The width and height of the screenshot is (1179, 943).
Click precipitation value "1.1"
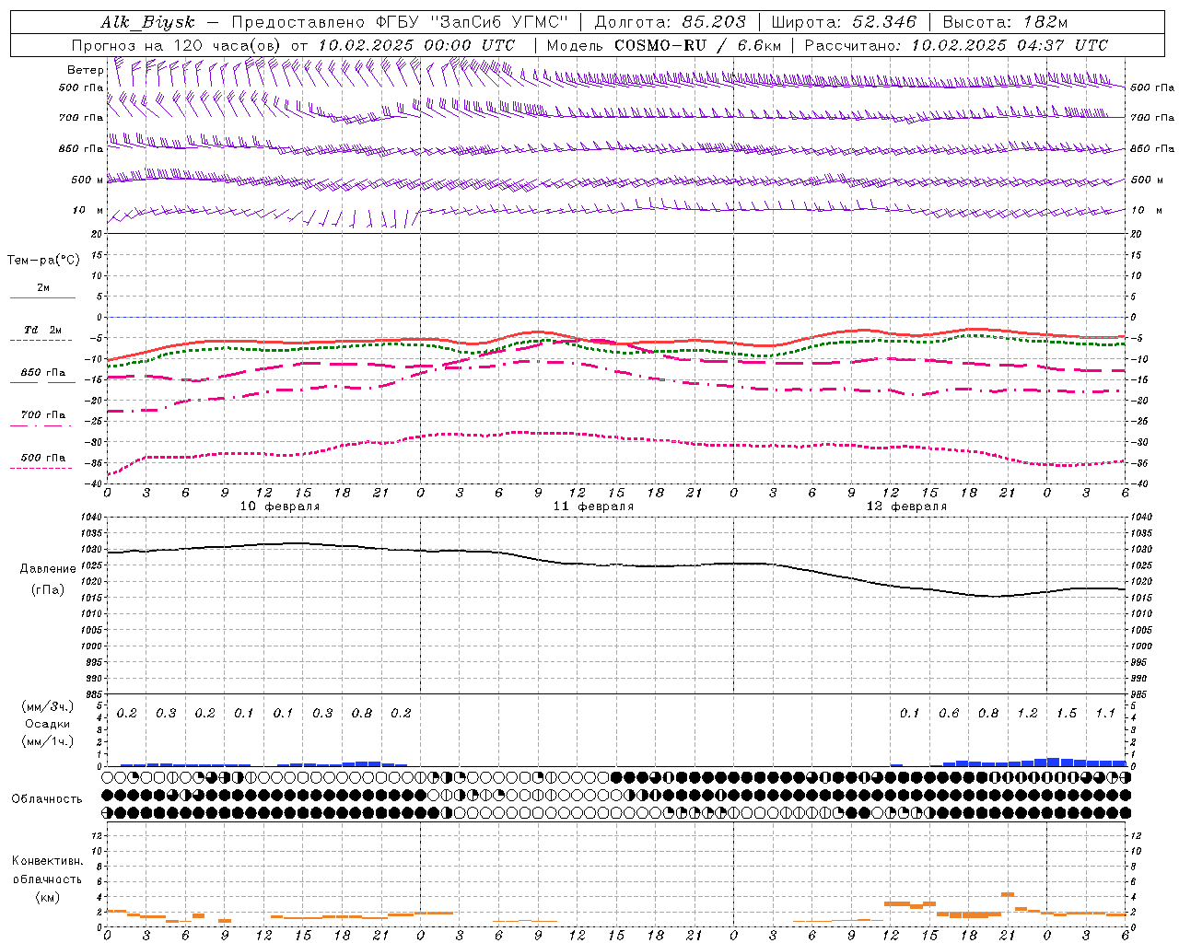click(x=1105, y=714)
